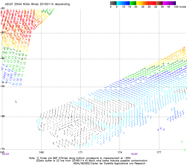Click the ">50 knots" legend label
The width and height of the screenshot is (187, 165).
pos(180,7)
